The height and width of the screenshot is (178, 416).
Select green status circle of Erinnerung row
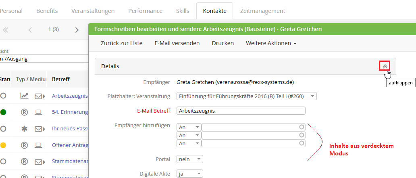pos(3,112)
